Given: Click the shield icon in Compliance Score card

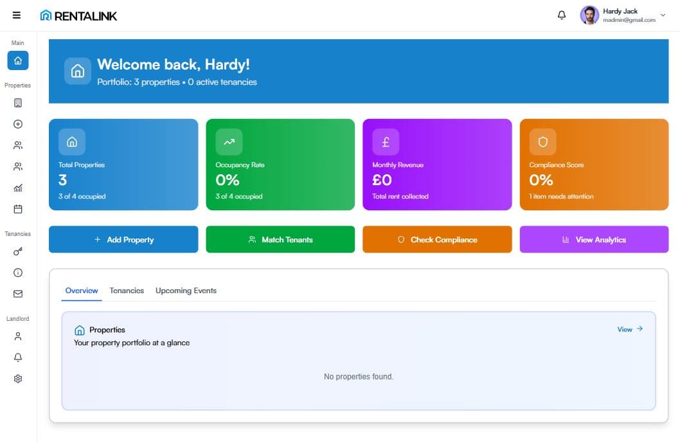Looking at the screenshot, I should [542, 142].
